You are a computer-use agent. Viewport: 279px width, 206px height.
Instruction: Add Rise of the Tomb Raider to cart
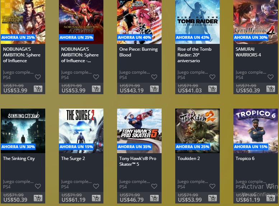point(213,89)
